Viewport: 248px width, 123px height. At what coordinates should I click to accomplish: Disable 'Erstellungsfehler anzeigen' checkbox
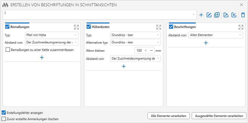tap(4, 113)
